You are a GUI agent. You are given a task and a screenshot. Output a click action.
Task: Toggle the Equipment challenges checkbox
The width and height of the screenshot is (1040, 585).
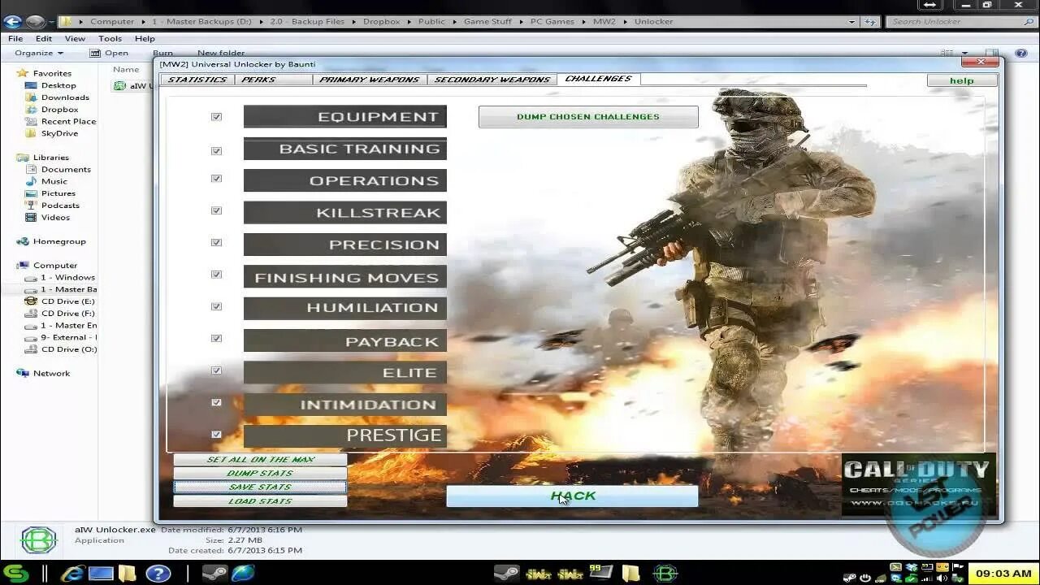216,117
